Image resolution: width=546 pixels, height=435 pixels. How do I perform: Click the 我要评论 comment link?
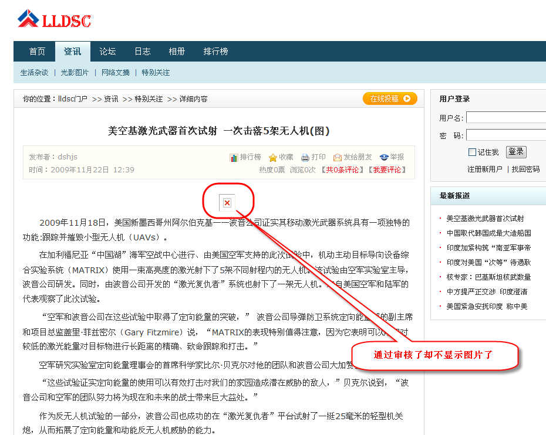[x=389, y=170]
